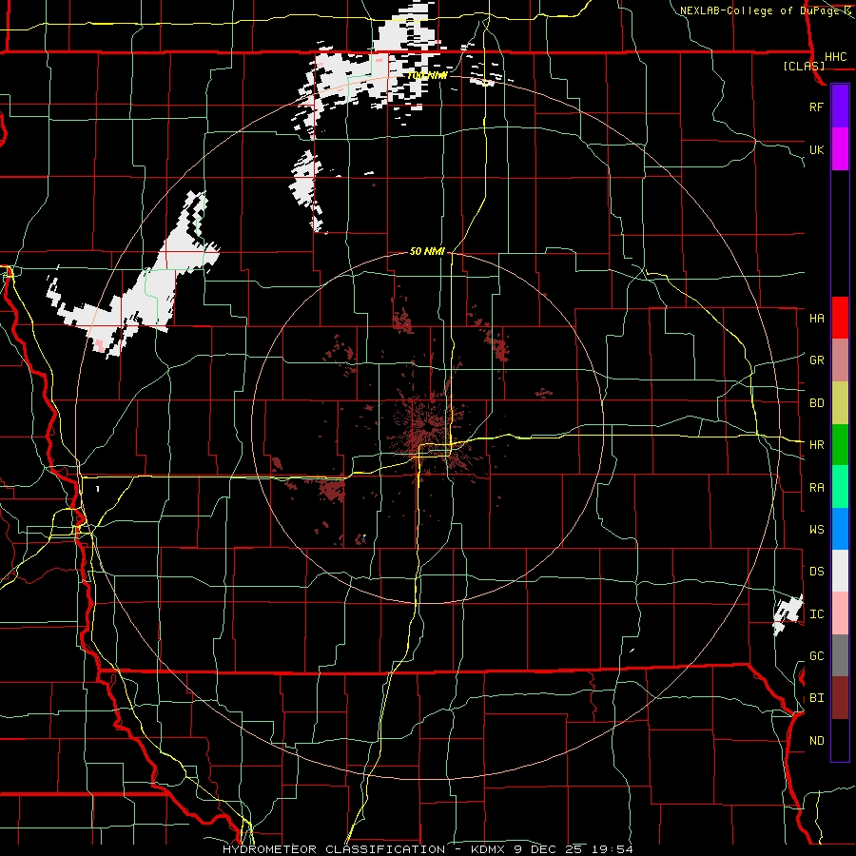Image resolution: width=856 pixels, height=856 pixels.
Task: Click the BI brown legend color swatch
Action: 840,698
